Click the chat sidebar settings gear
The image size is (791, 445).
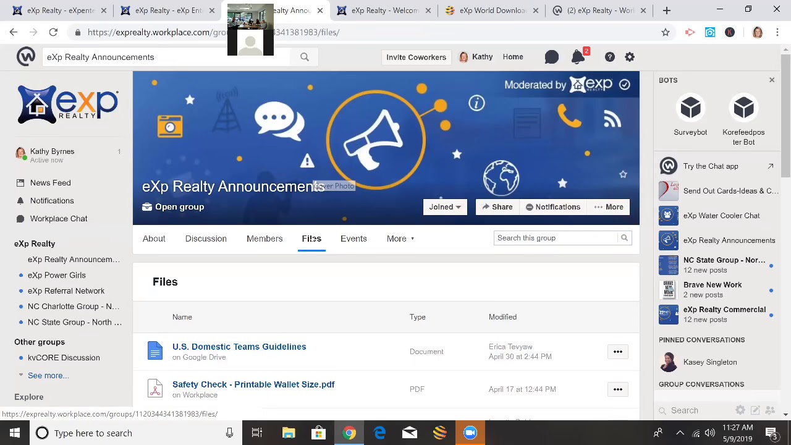(x=740, y=410)
